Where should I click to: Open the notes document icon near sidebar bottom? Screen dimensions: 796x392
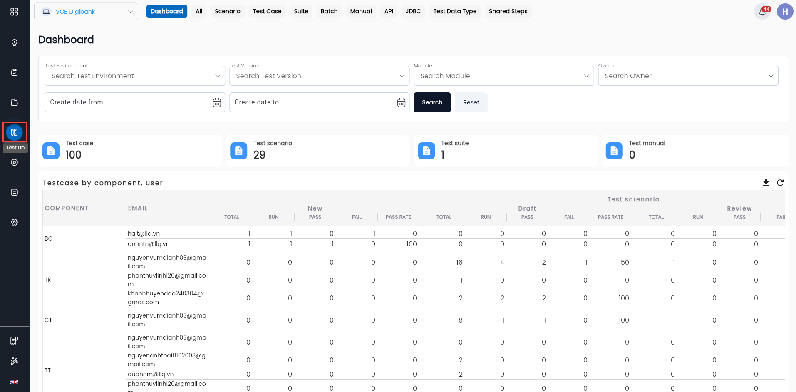click(x=15, y=341)
